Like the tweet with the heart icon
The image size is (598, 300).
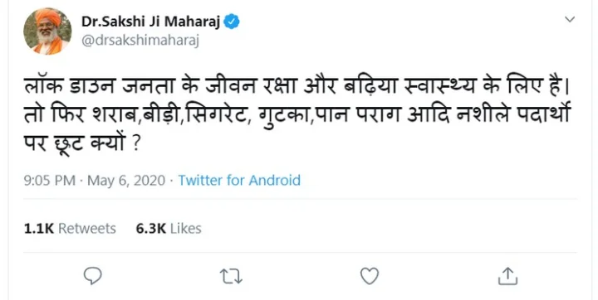[x=370, y=276]
